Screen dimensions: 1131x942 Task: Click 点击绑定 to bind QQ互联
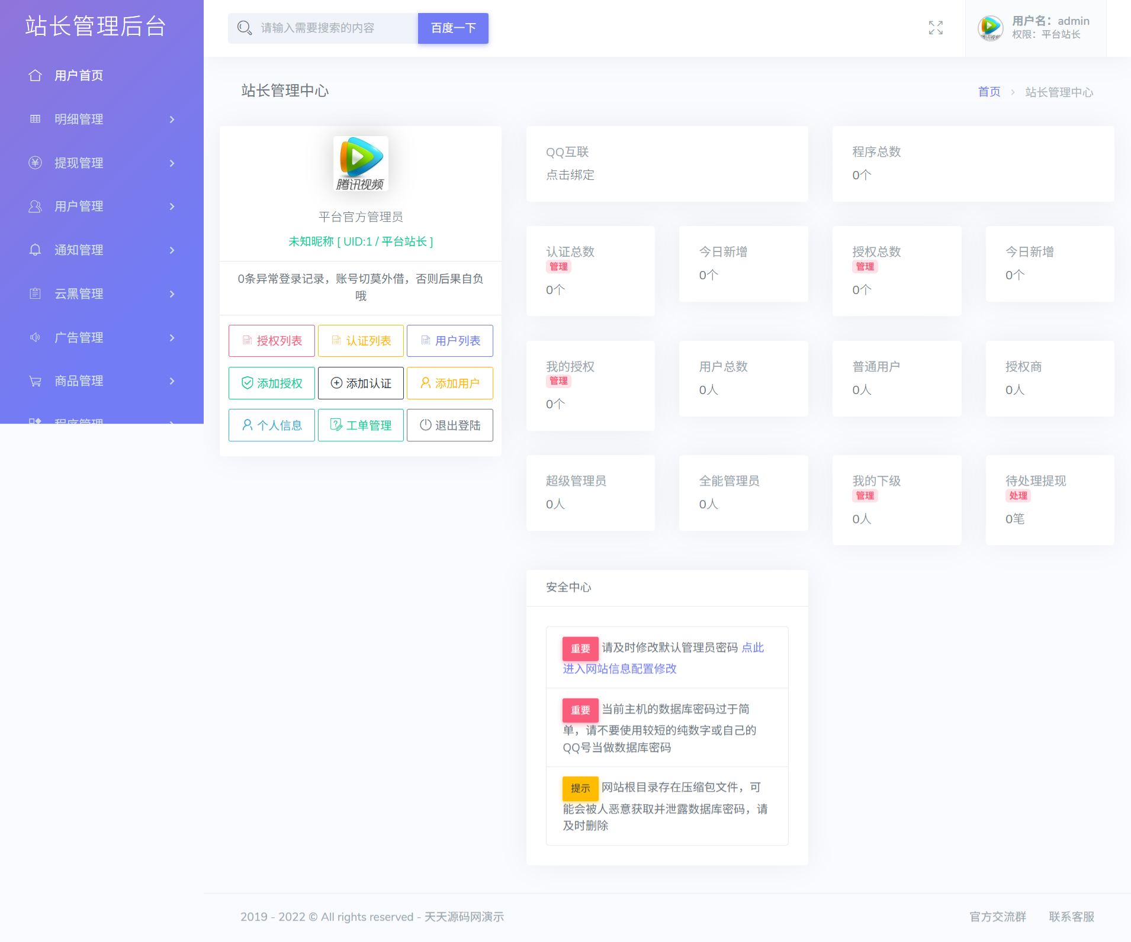click(x=570, y=175)
